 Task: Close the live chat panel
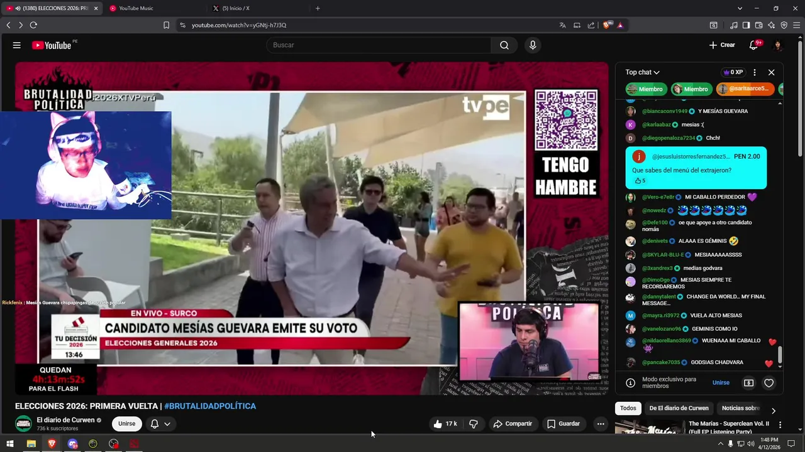click(772, 72)
